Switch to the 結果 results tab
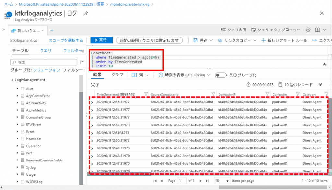 97,75
